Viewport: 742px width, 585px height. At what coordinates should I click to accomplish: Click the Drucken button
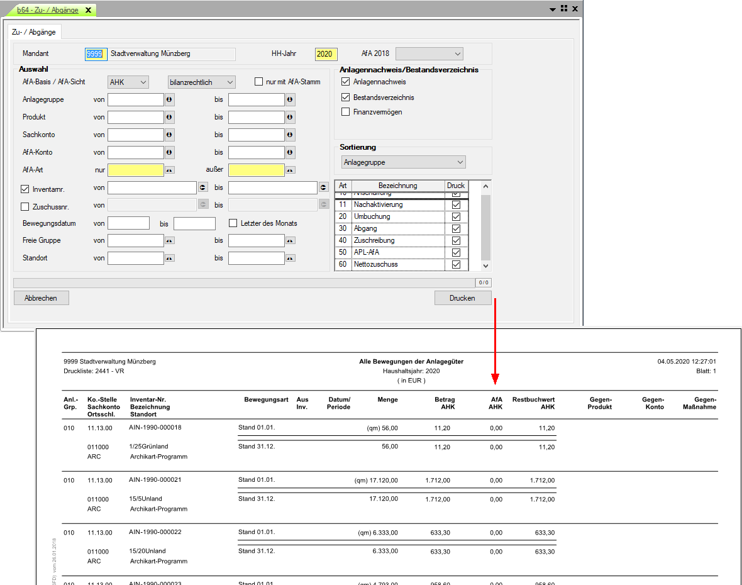pos(462,298)
